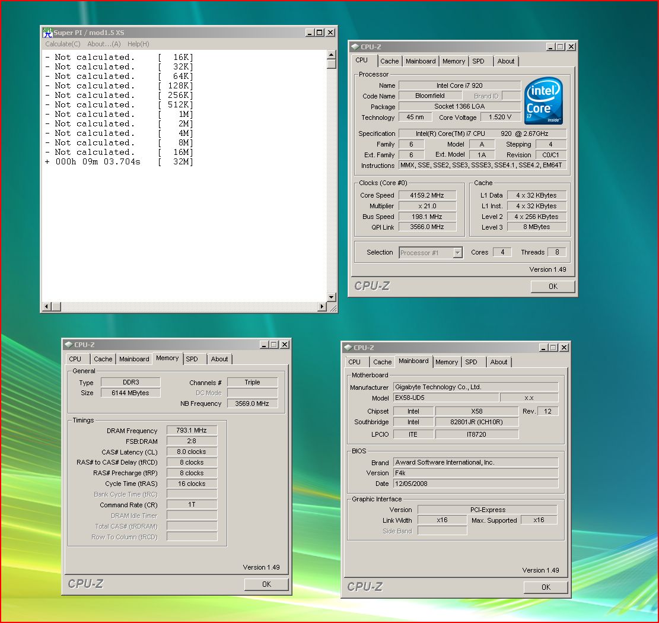Click the Code Name field Bloomfield
Screen dimensions: 659x623
click(x=430, y=96)
